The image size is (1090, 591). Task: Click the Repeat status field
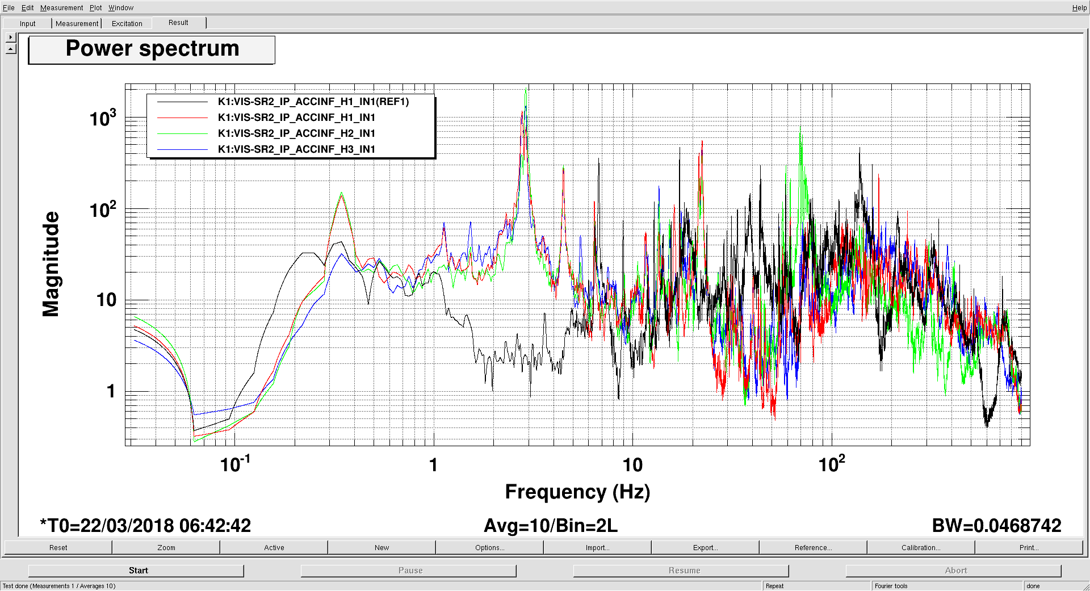pyautogui.click(x=816, y=586)
